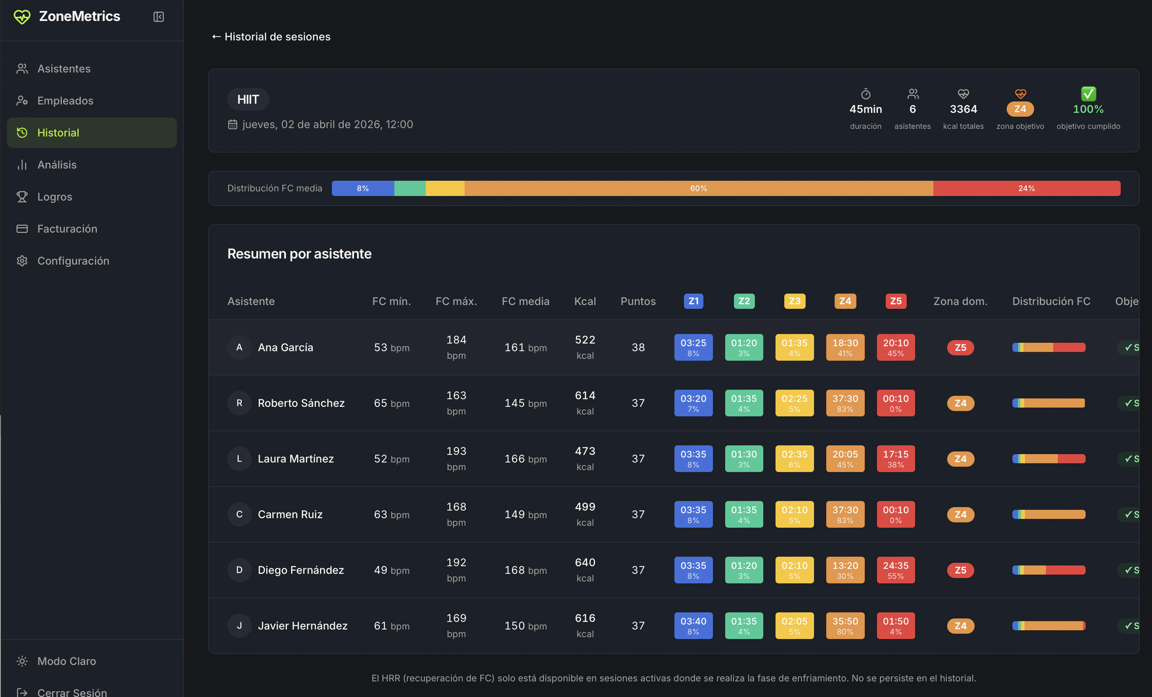Click the Asistentes people icon
This screenshot has height=697, width=1152.
(22, 69)
